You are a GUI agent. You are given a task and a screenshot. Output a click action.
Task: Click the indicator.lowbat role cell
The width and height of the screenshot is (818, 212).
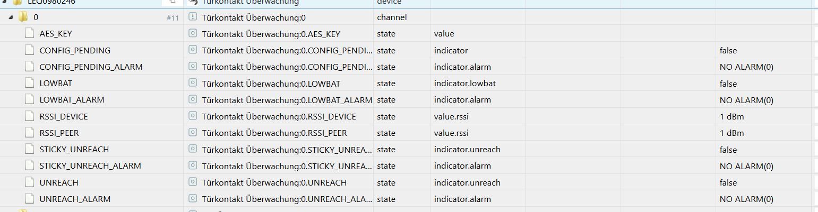(x=464, y=84)
